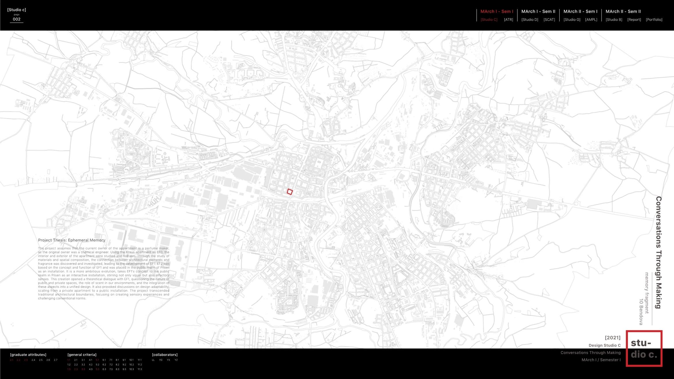
Task: Select graduate attribute 2.4
Action: pyautogui.click(x=33, y=360)
